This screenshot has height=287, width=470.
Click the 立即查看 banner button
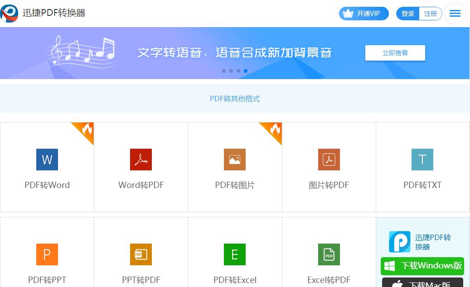coord(394,52)
